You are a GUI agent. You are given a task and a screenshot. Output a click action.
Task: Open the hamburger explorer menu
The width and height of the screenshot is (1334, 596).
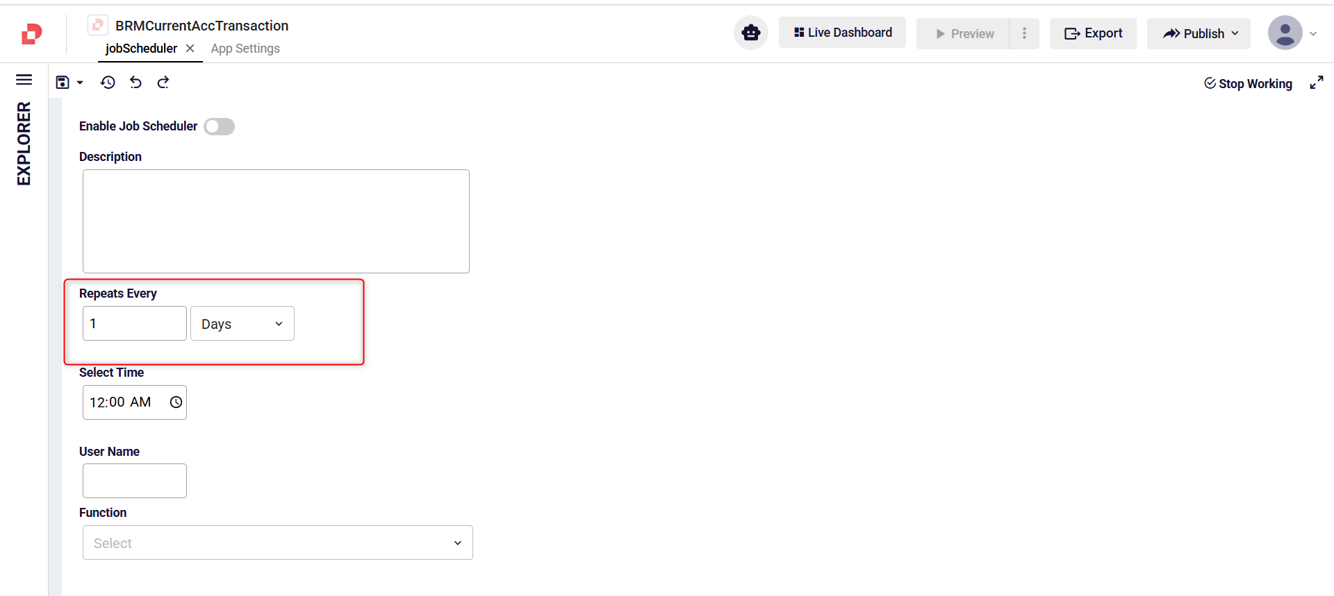click(x=24, y=80)
